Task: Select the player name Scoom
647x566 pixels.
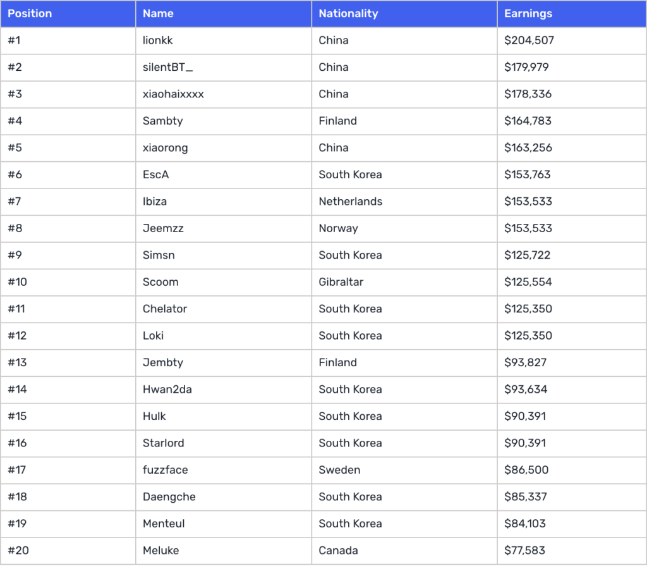Action: click(x=160, y=282)
